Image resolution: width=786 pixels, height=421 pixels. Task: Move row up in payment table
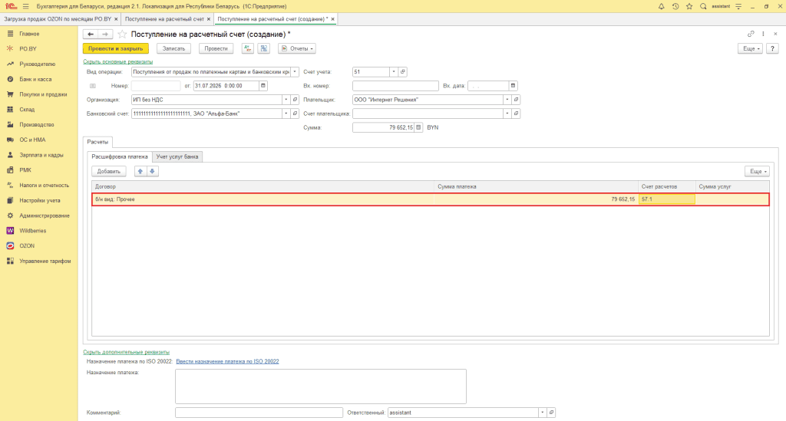(x=140, y=171)
